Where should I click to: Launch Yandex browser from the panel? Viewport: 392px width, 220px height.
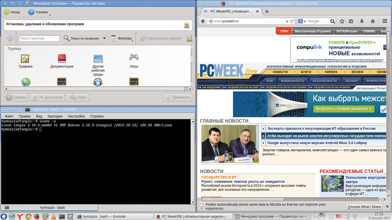coord(20,216)
